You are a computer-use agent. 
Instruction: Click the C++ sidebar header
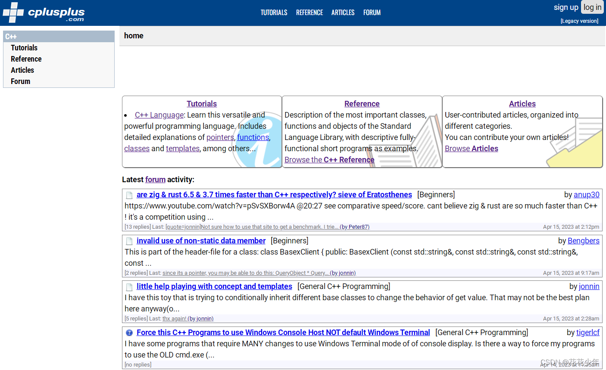pyautogui.click(x=59, y=37)
